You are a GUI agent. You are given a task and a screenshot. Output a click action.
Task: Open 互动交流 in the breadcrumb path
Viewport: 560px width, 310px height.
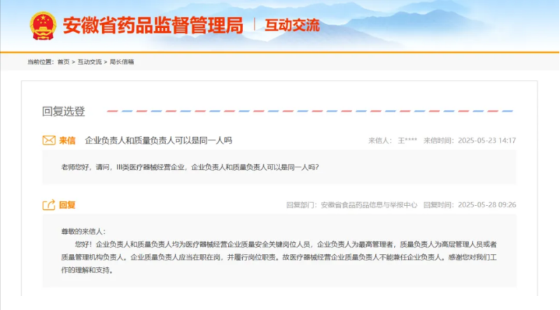point(90,62)
